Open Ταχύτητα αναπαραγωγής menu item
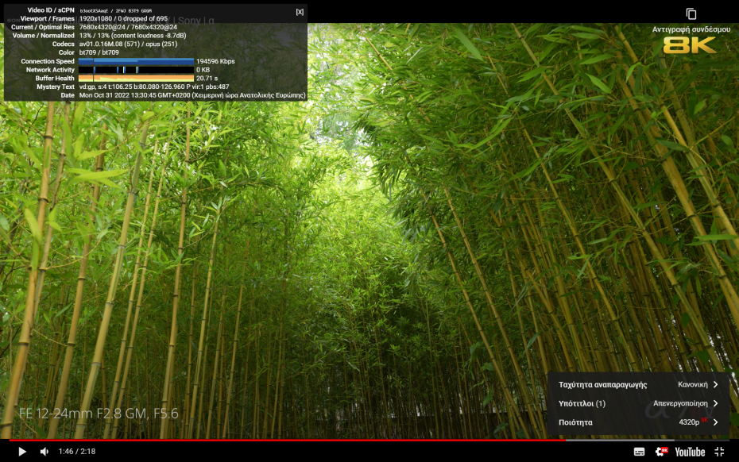The height and width of the screenshot is (462, 739). 638,385
